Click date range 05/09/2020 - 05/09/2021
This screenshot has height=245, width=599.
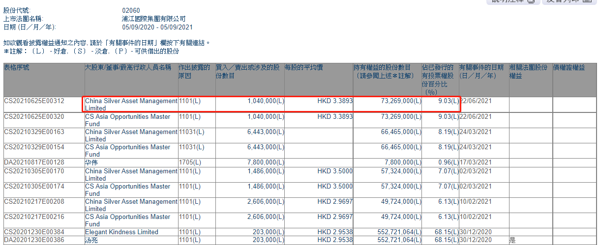click(157, 27)
